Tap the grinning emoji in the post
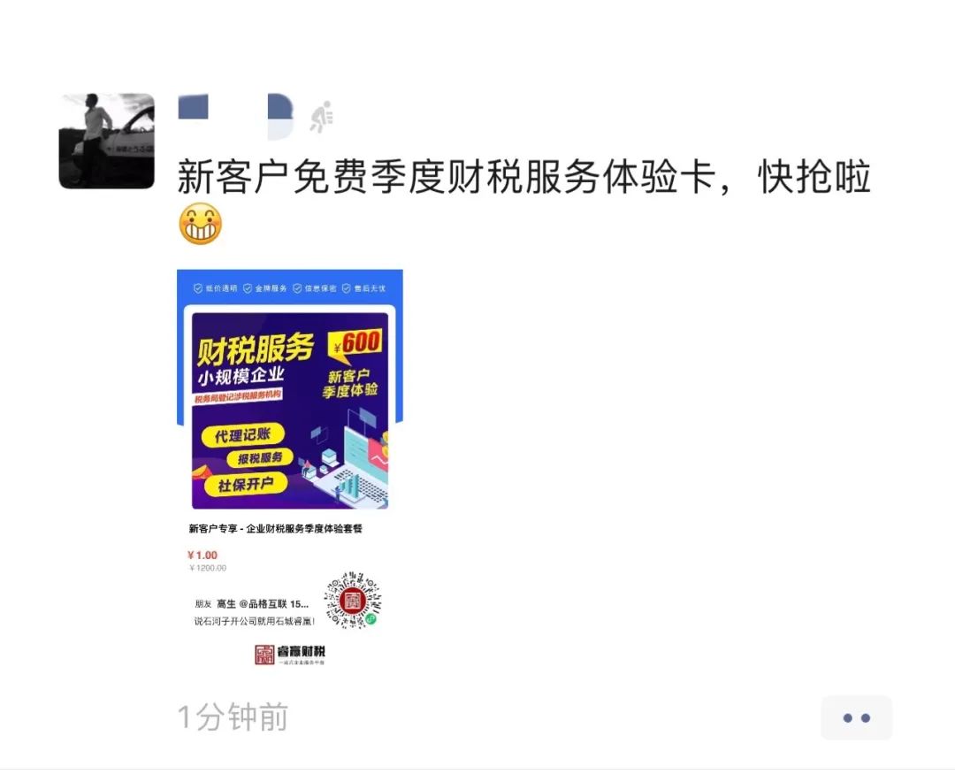This screenshot has width=955, height=774. tap(200, 225)
